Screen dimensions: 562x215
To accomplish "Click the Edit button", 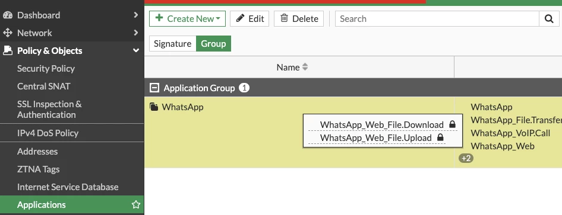I will coord(250,18).
